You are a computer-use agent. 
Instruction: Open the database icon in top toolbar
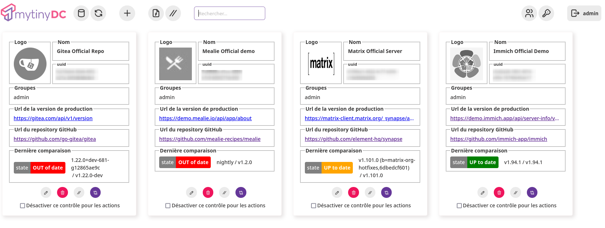[81, 13]
